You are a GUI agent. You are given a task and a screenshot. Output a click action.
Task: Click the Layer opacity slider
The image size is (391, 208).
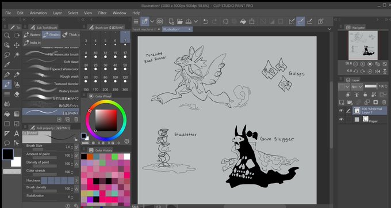point(371,86)
